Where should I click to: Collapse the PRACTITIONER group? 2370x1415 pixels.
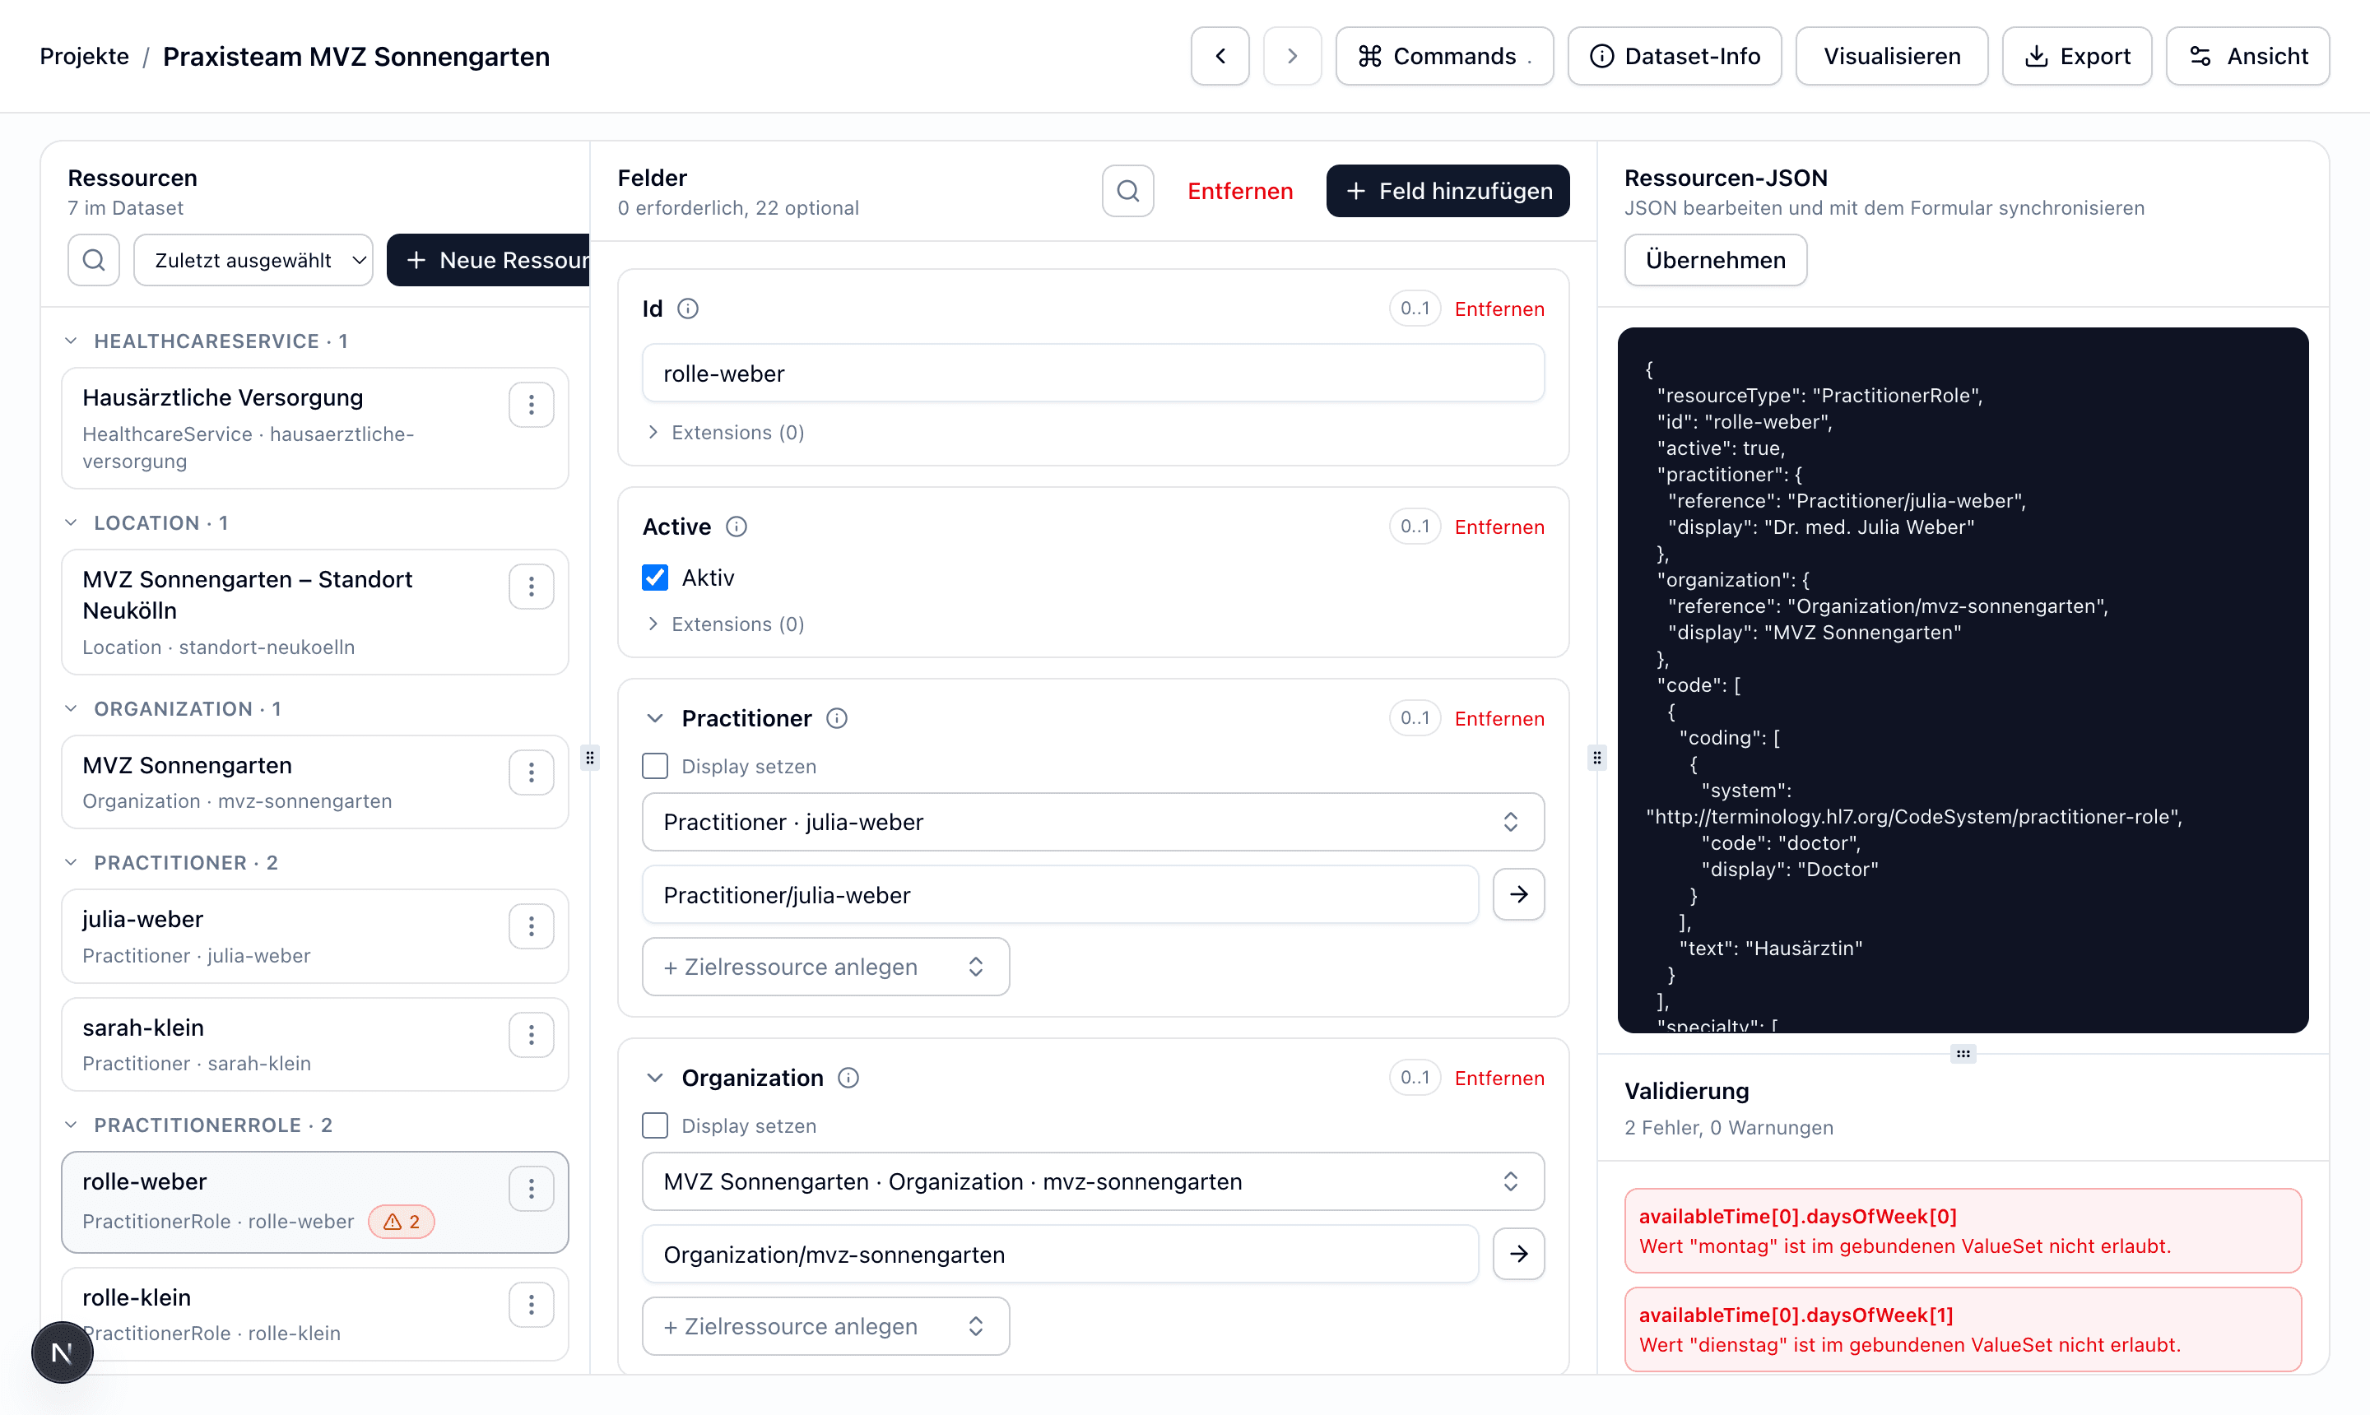pos(71,863)
